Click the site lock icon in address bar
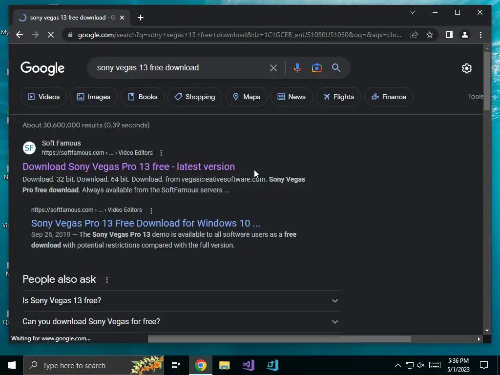 coord(70,35)
